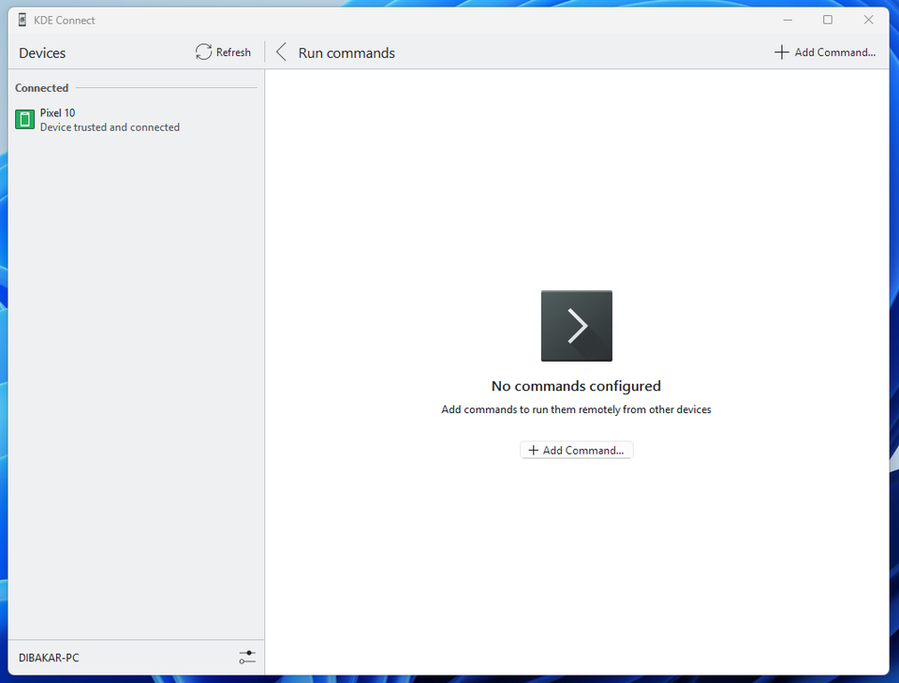899x683 pixels.
Task: Open the settings sliders icon next to DIBAKAR-PC
Action: [x=247, y=657]
